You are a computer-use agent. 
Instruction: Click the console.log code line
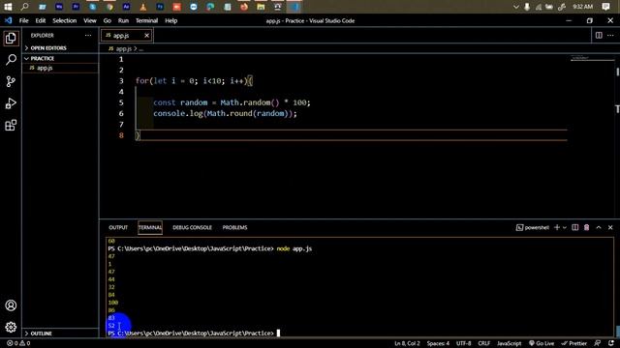pos(225,114)
